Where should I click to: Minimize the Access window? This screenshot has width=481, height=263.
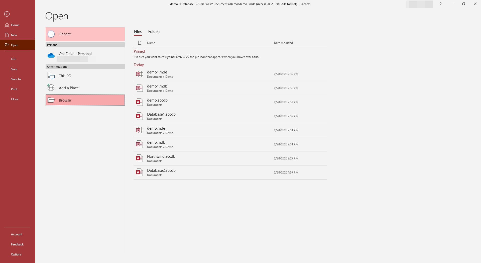(x=452, y=4)
